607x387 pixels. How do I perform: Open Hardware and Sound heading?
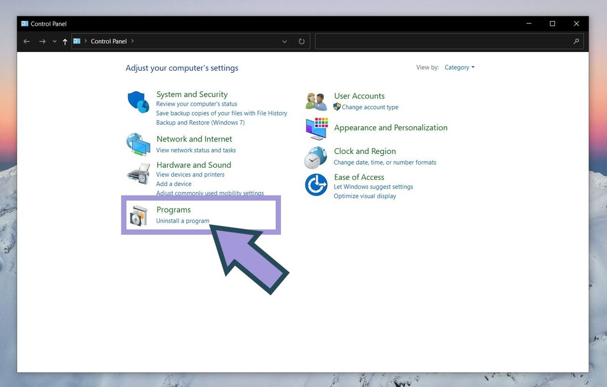point(194,165)
